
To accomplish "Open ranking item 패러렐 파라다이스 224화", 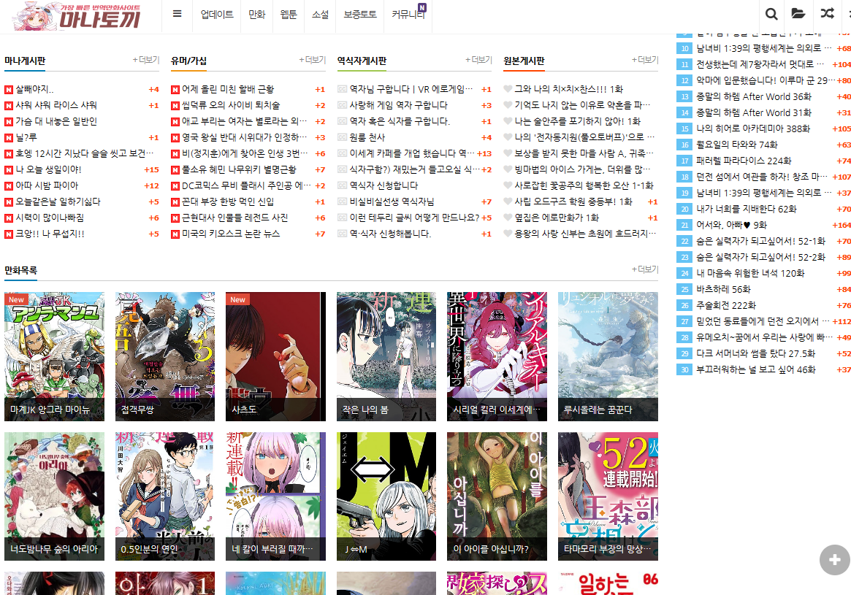I will (744, 161).
